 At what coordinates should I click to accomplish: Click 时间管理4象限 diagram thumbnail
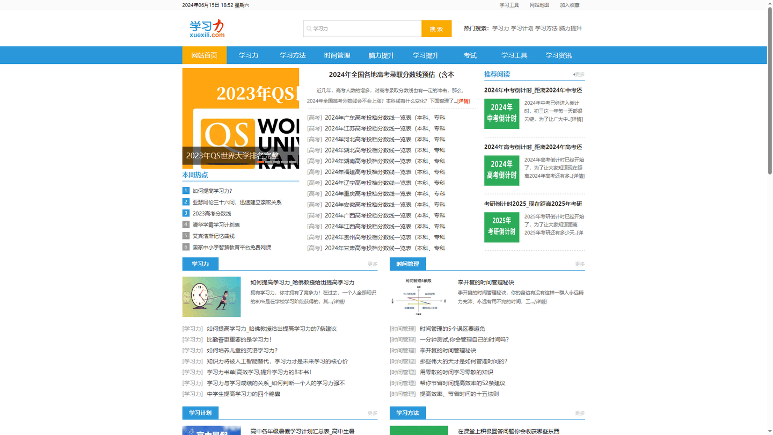coord(419,296)
